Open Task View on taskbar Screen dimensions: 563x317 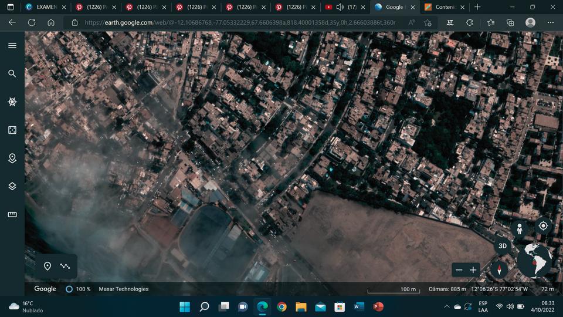point(223,306)
